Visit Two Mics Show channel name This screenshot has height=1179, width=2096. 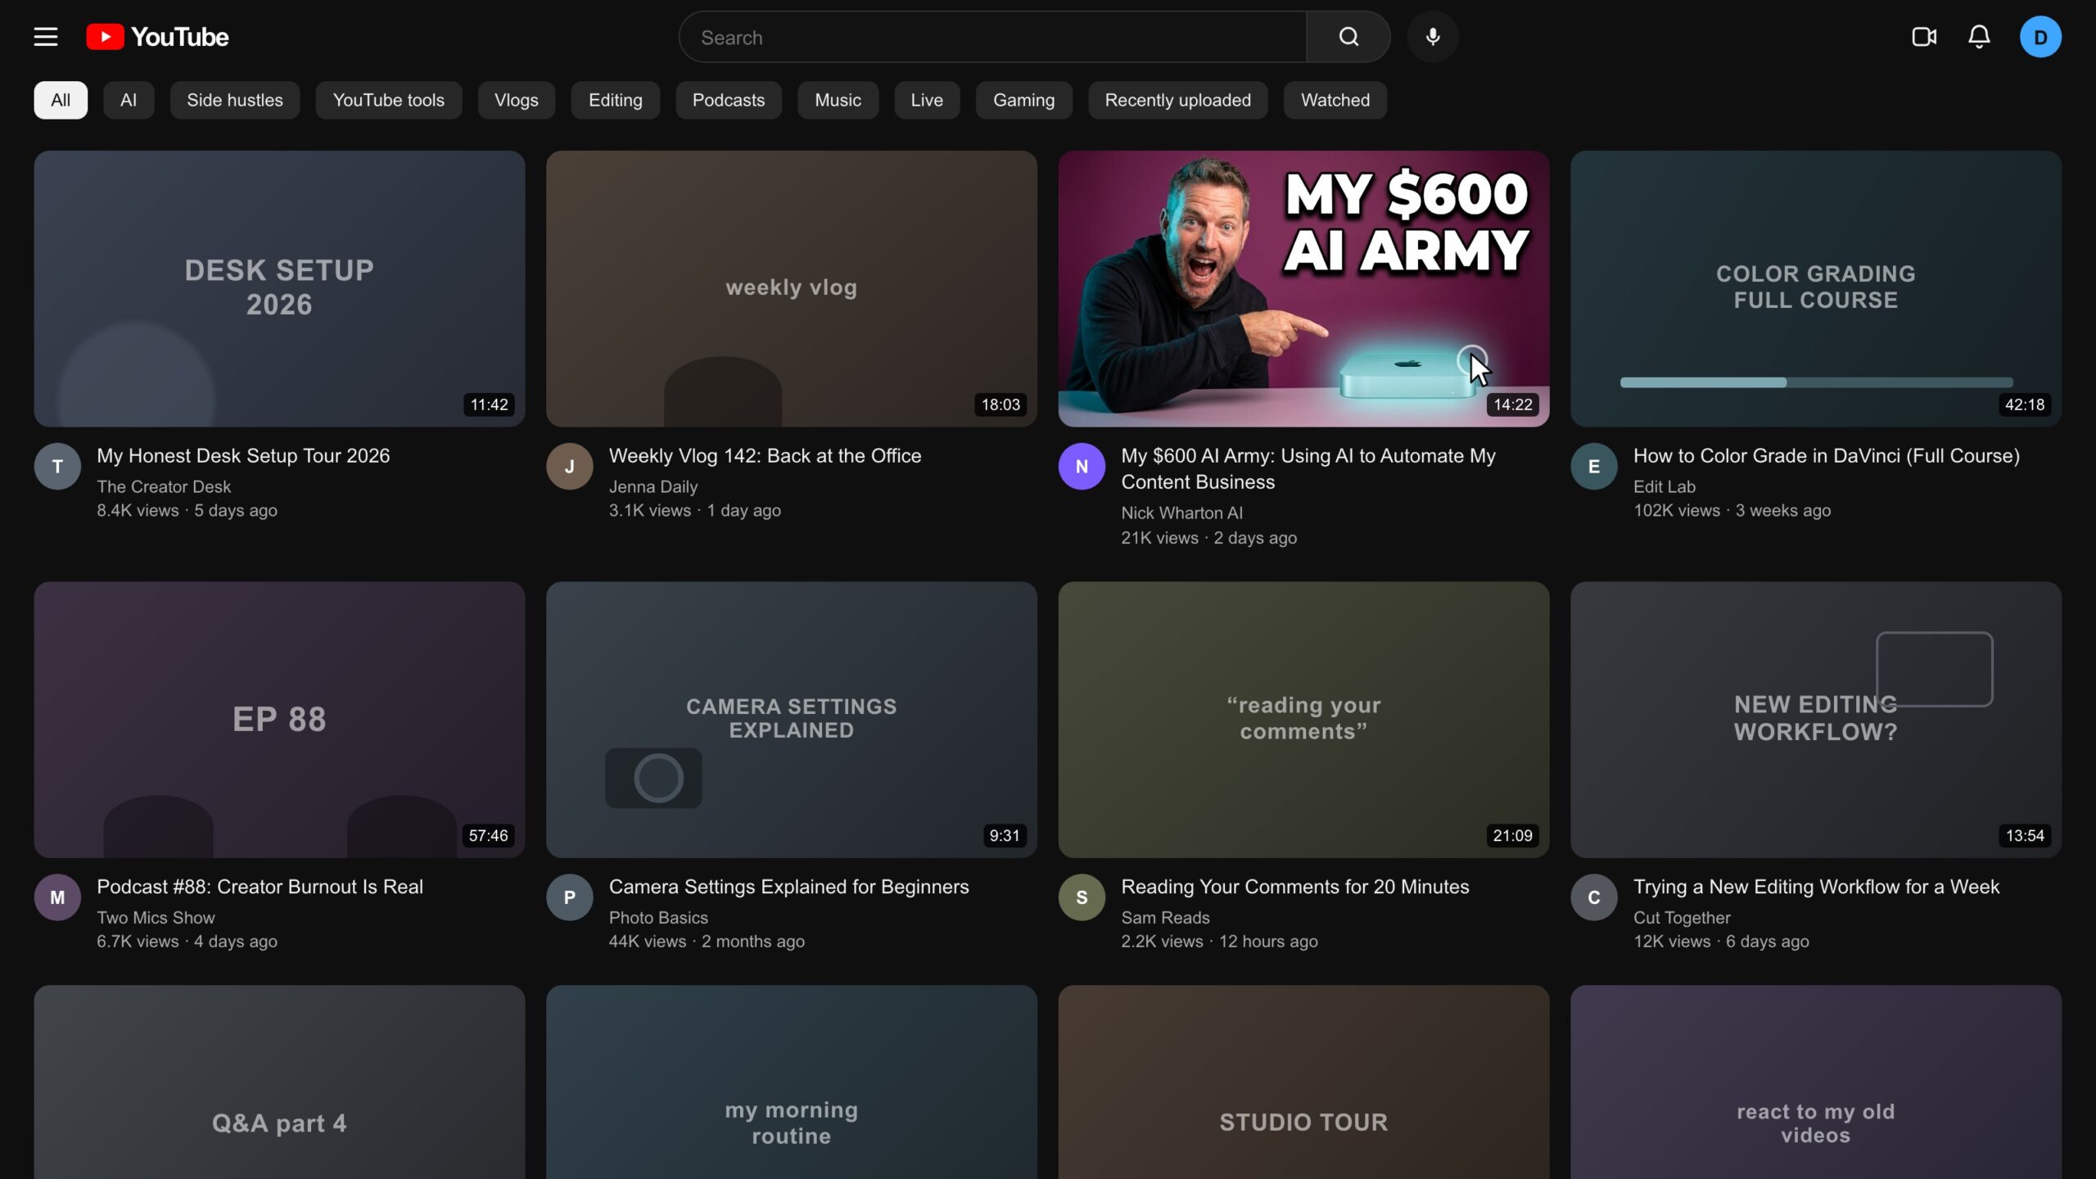point(156,918)
